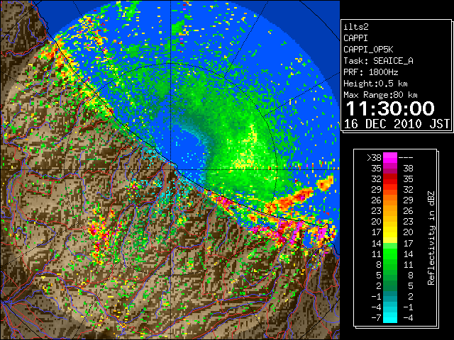Click the 'Reflectivity in dBZ' axis label
The width and height of the screenshot is (454, 340).
431,238
